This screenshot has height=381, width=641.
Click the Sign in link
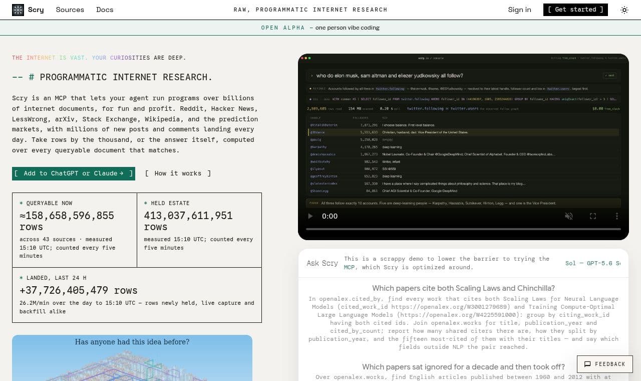[x=519, y=10]
